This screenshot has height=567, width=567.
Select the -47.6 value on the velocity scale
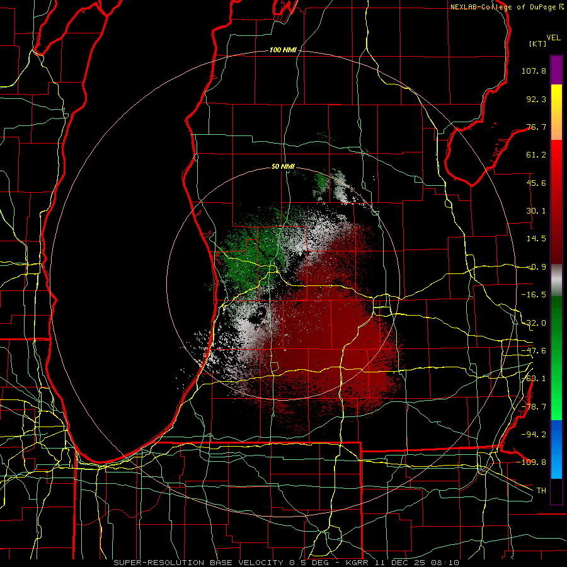click(534, 351)
